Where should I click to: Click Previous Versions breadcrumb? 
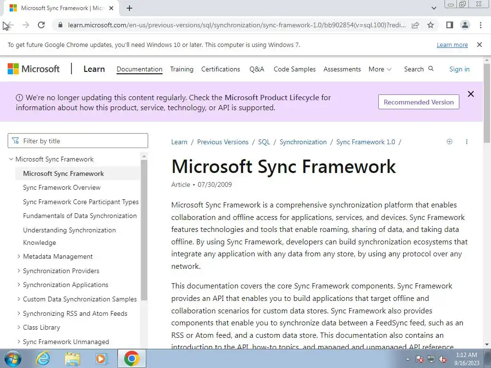pyautogui.click(x=222, y=142)
